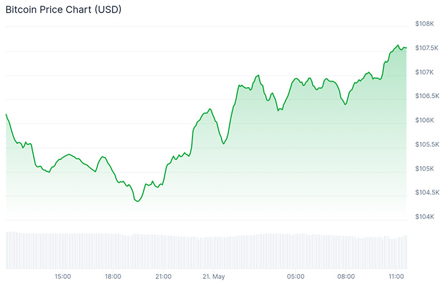Select the $107K price axis label
This screenshot has width=445, height=289.
pyautogui.click(x=424, y=72)
